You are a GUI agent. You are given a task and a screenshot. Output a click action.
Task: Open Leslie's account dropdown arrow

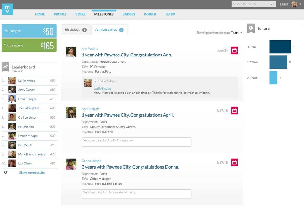[x=300, y=4]
